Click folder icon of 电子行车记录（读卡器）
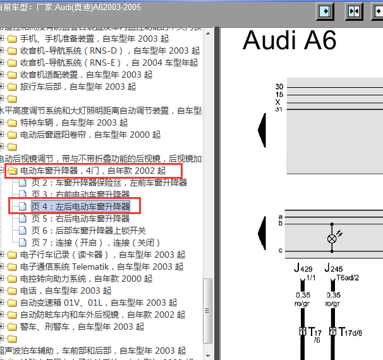The width and height of the screenshot is (383, 360). coord(12,255)
